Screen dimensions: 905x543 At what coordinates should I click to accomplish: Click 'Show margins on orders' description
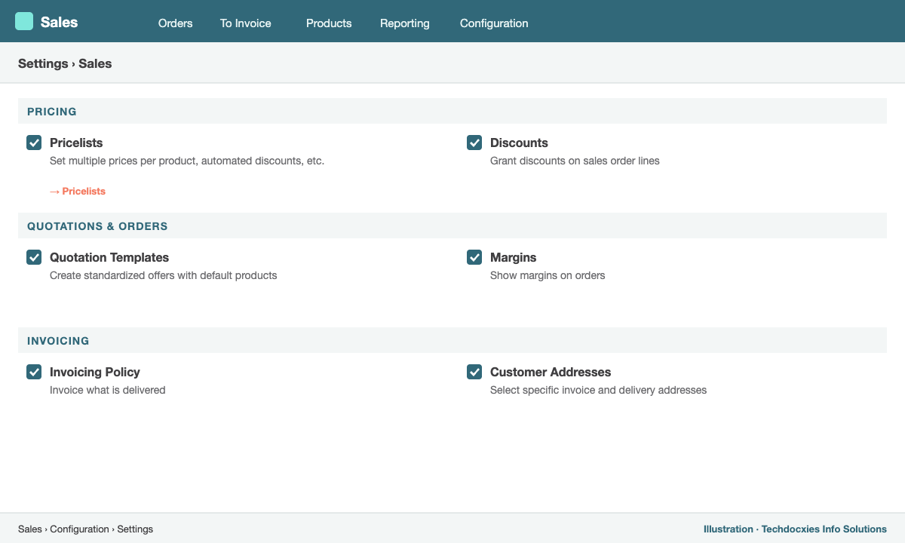(548, 275)
